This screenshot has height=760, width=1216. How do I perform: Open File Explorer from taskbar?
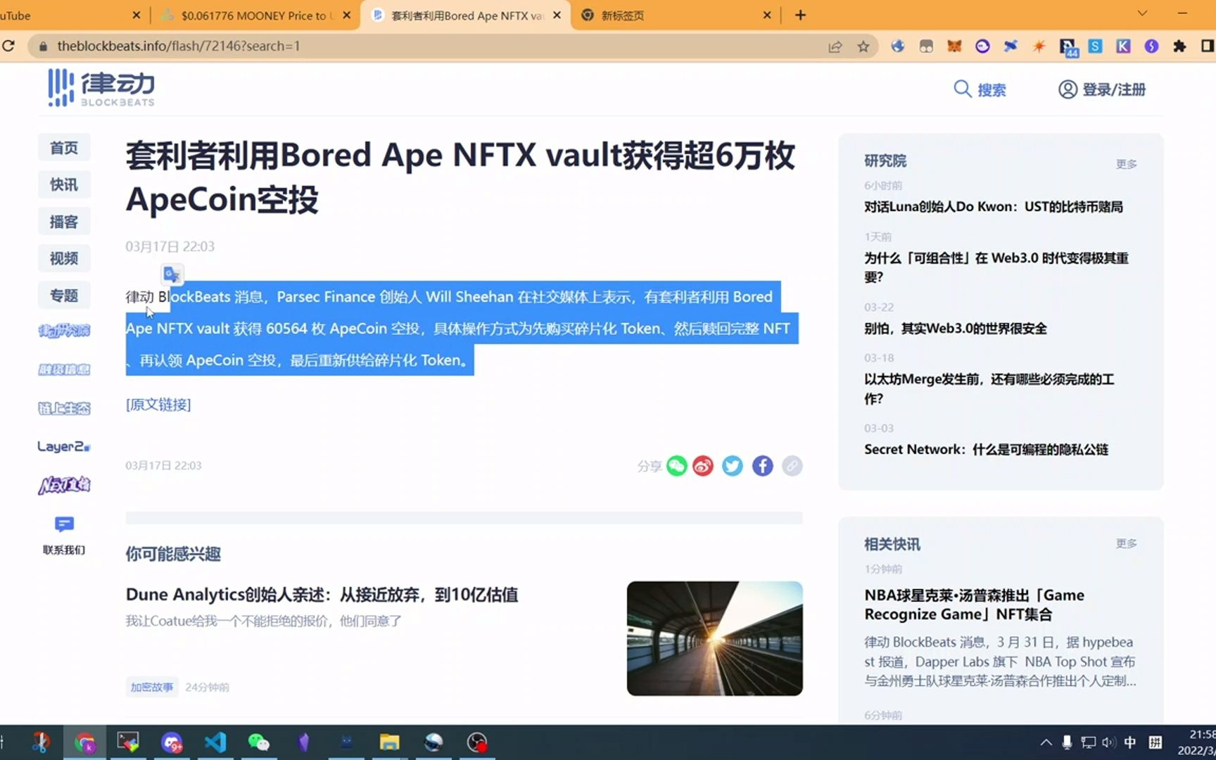(389, 742)
